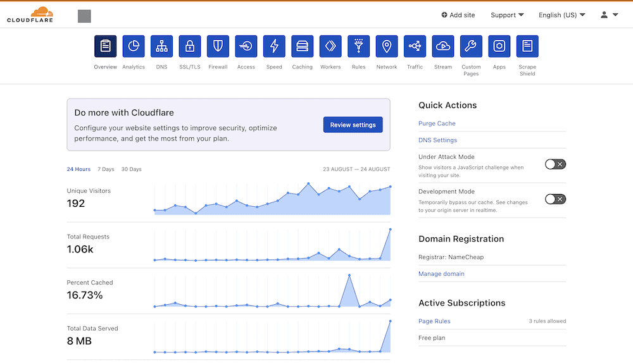
Task: Click the user profile silhouette icon
Action: coord(604,15)
